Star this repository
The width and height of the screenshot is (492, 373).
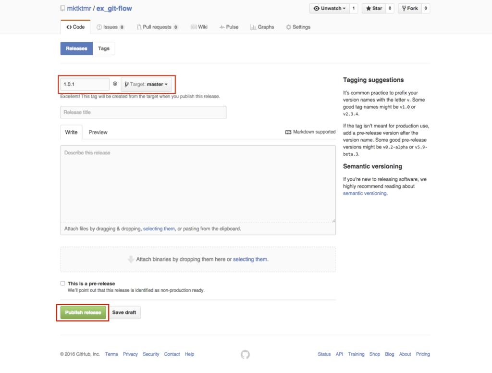pos(374,9)
